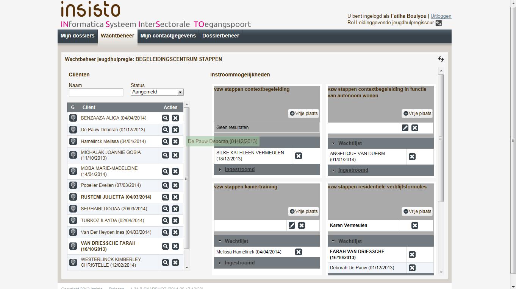Open magnifier for Popelier Evelien
Screen dimensions: 516x289
coord(166,185)
